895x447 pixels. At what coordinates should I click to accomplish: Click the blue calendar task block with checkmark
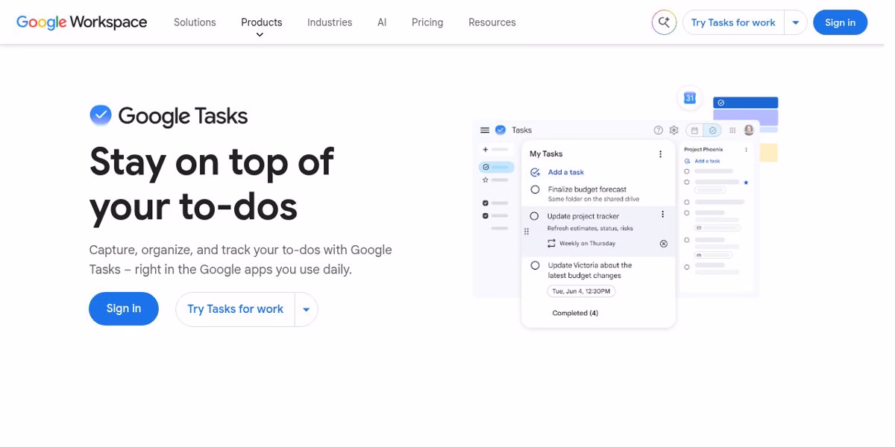(x=745, y=103)
